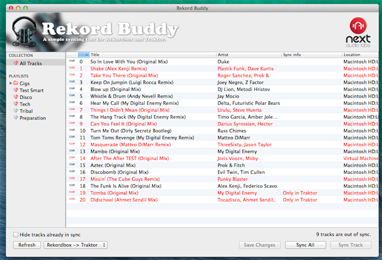The height and width of the screenshot is (260, 382).
Task: Click cue icon for Hear My Call
Action: tap(72, 102)
